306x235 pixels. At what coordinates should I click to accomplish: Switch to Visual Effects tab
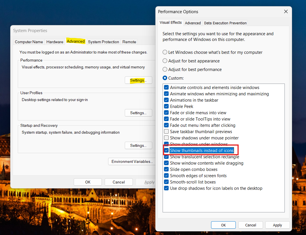171,23
